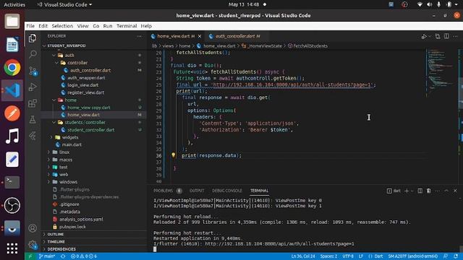This screenshot has width=463, height=260.
Task: Open auth_wrapper.dart in explorer
Action: pos(86,77)
